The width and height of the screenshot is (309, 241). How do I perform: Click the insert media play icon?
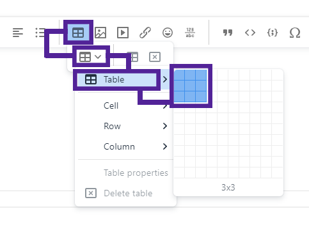click(x=123, y=33)
